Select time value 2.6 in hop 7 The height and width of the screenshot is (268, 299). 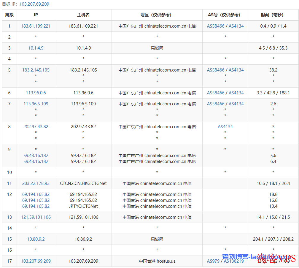(273, 104)
